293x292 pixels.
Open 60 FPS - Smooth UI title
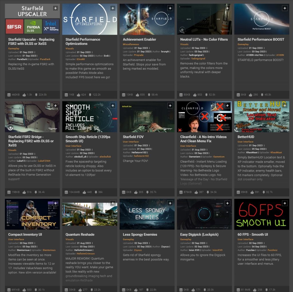(253, 235)
